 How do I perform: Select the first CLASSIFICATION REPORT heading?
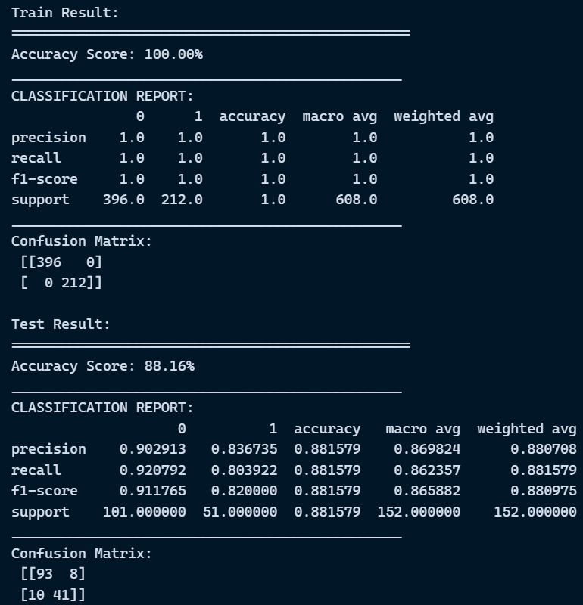pos(102,96)
